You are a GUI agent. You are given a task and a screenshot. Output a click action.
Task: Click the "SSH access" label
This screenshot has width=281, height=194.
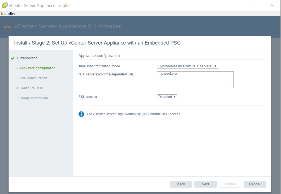click(88, 97)
